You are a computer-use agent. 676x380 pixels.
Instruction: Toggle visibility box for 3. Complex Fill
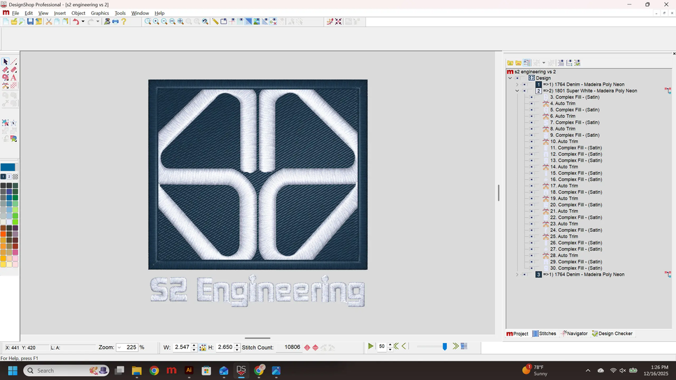pos(531,97)
